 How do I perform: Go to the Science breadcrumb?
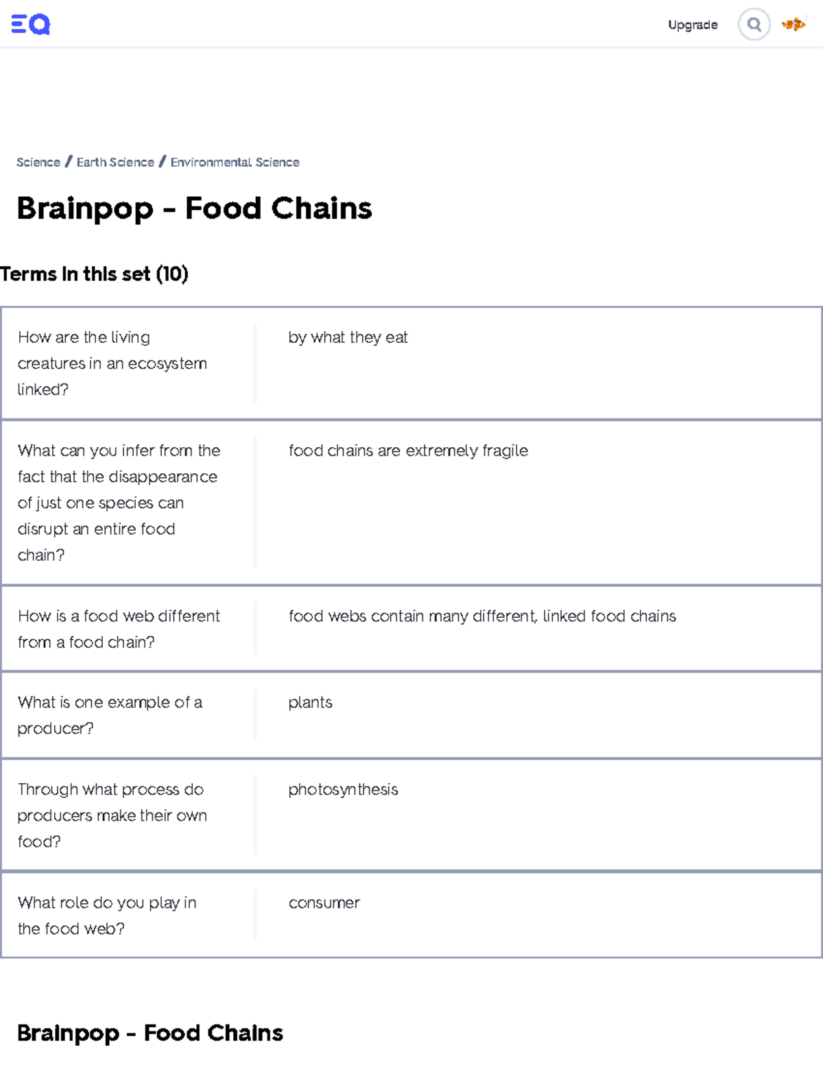tap(38, 163)
